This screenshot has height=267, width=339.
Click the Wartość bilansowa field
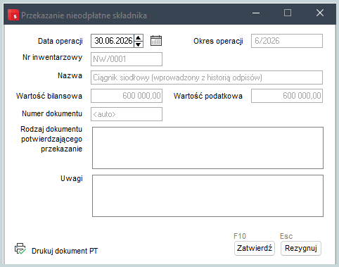[127, 96]
